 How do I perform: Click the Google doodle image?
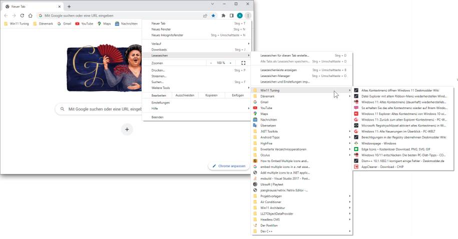pyautogui.click(x=104, y=67)
